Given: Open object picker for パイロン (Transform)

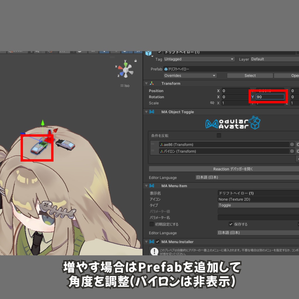Looking at the screenshot, I should (292, 151).
